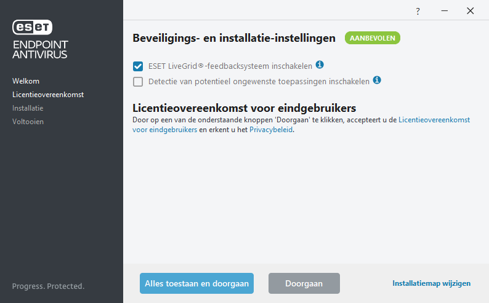Open Installatiemap wijzigen link
489x303 pixels.
pyautogui.click(x=431, y=283)
